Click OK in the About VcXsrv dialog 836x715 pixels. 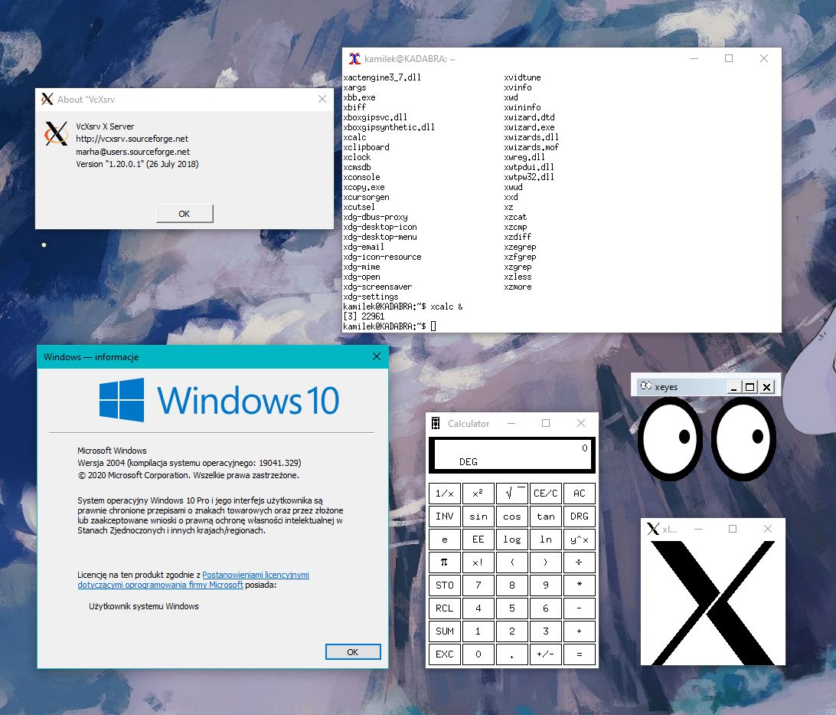click(x=185, y=214)
